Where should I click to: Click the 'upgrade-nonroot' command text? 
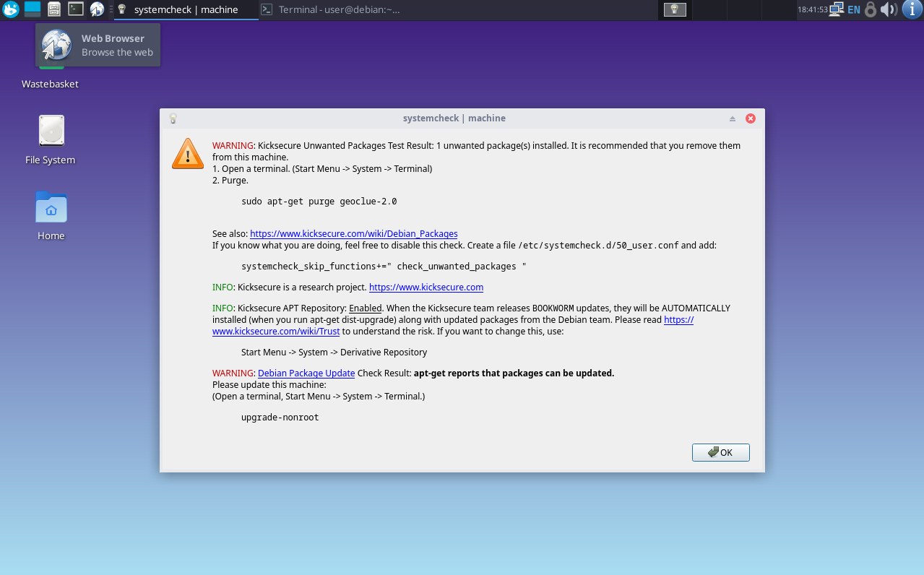(280, 418)
